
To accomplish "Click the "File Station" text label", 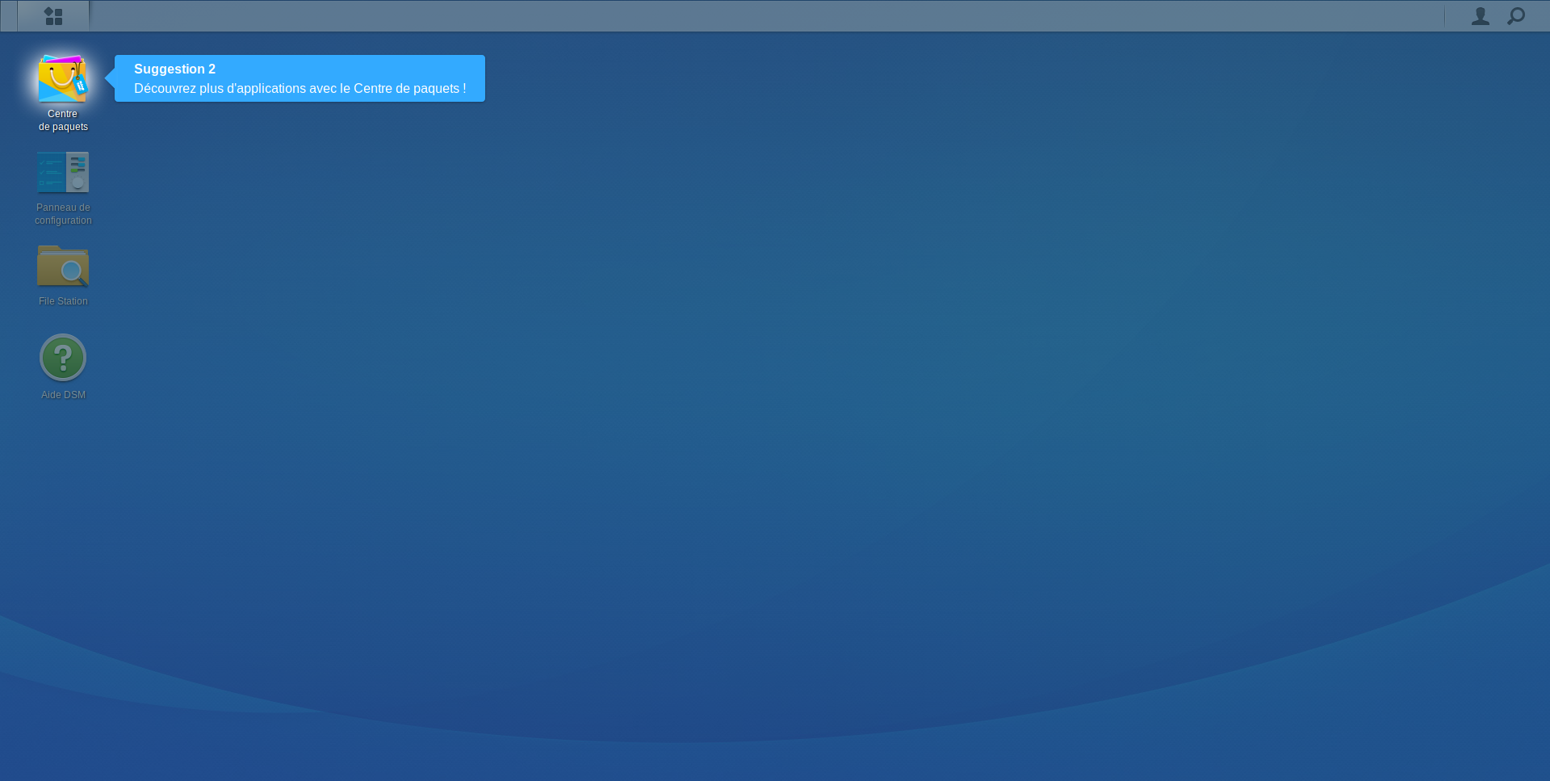I will 63,301.
